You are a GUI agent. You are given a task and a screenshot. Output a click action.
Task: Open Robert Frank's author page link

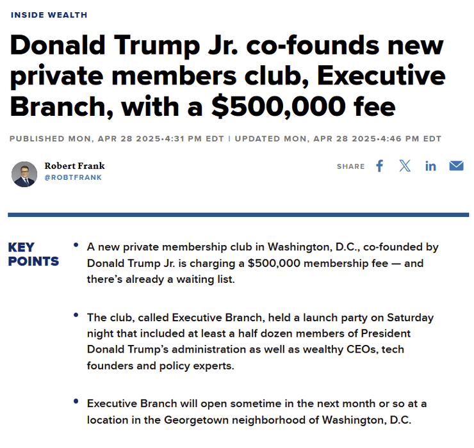pos(74,166)
